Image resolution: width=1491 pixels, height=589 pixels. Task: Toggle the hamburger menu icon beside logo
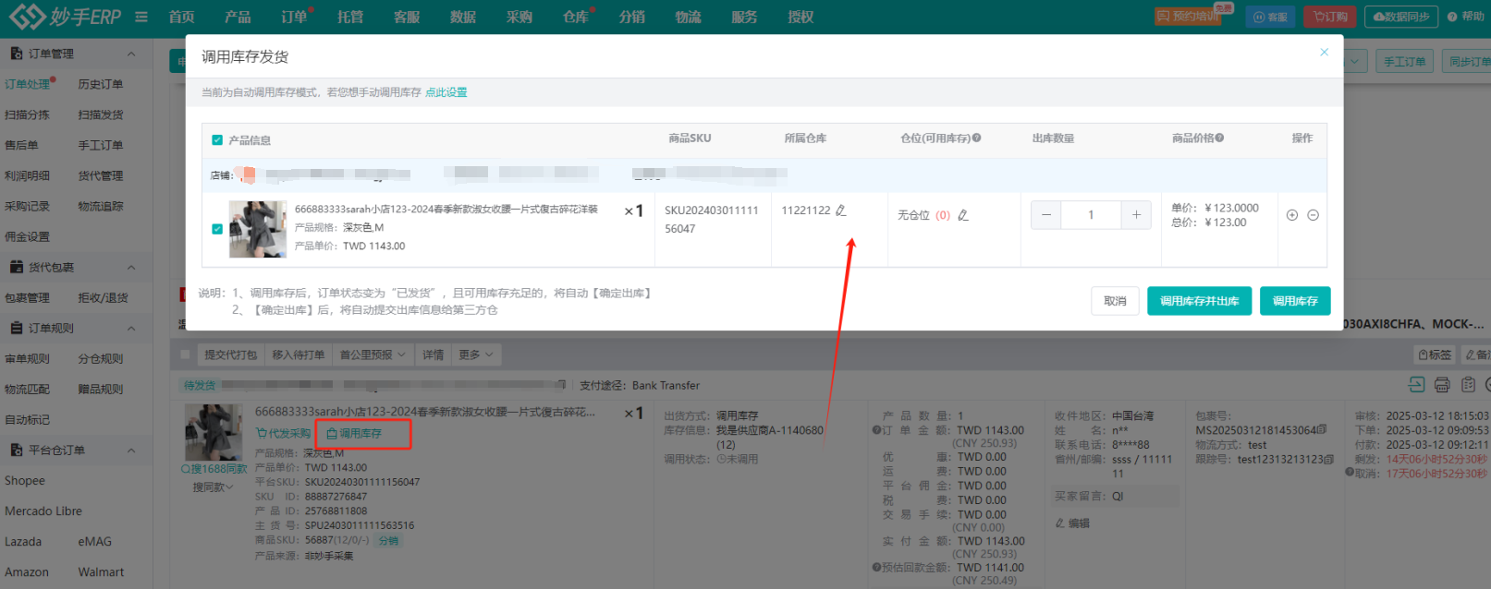point(141,17)
